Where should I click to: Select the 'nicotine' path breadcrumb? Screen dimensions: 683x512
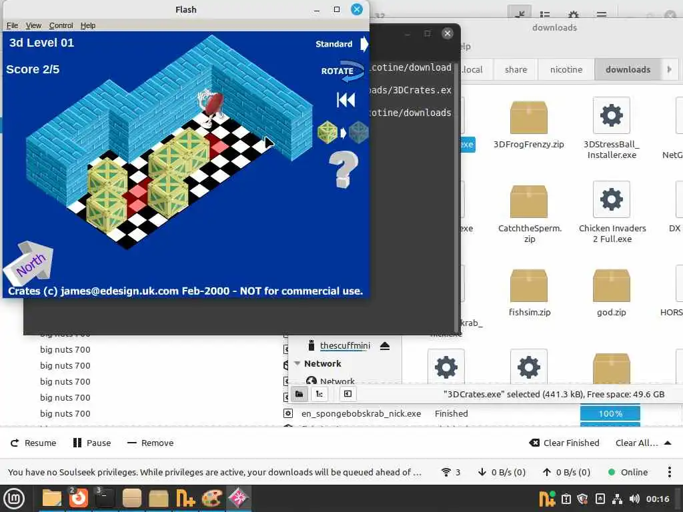coord(566,69)
